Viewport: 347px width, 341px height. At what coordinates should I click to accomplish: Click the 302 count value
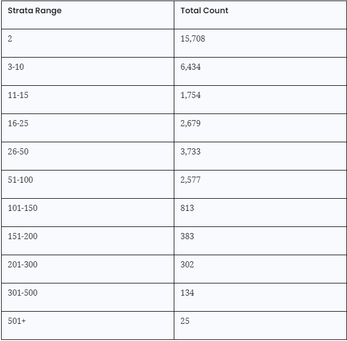point(187,265)
